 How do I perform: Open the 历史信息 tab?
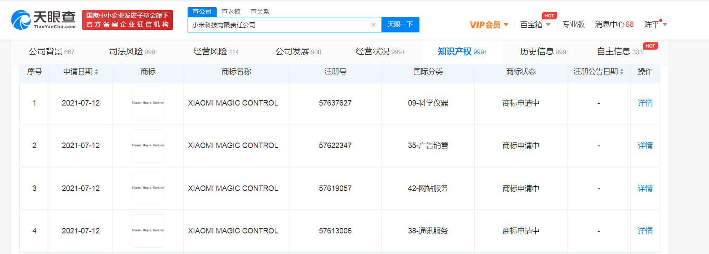[x=545, y=52]
